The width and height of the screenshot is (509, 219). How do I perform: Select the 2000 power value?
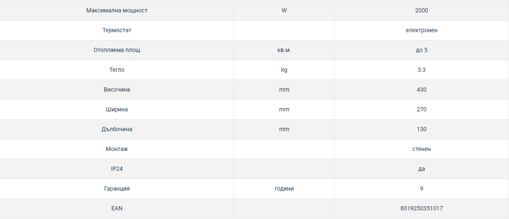[421, 10]
